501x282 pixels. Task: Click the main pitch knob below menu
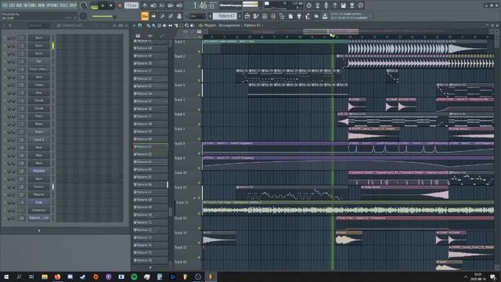point(84,16)
